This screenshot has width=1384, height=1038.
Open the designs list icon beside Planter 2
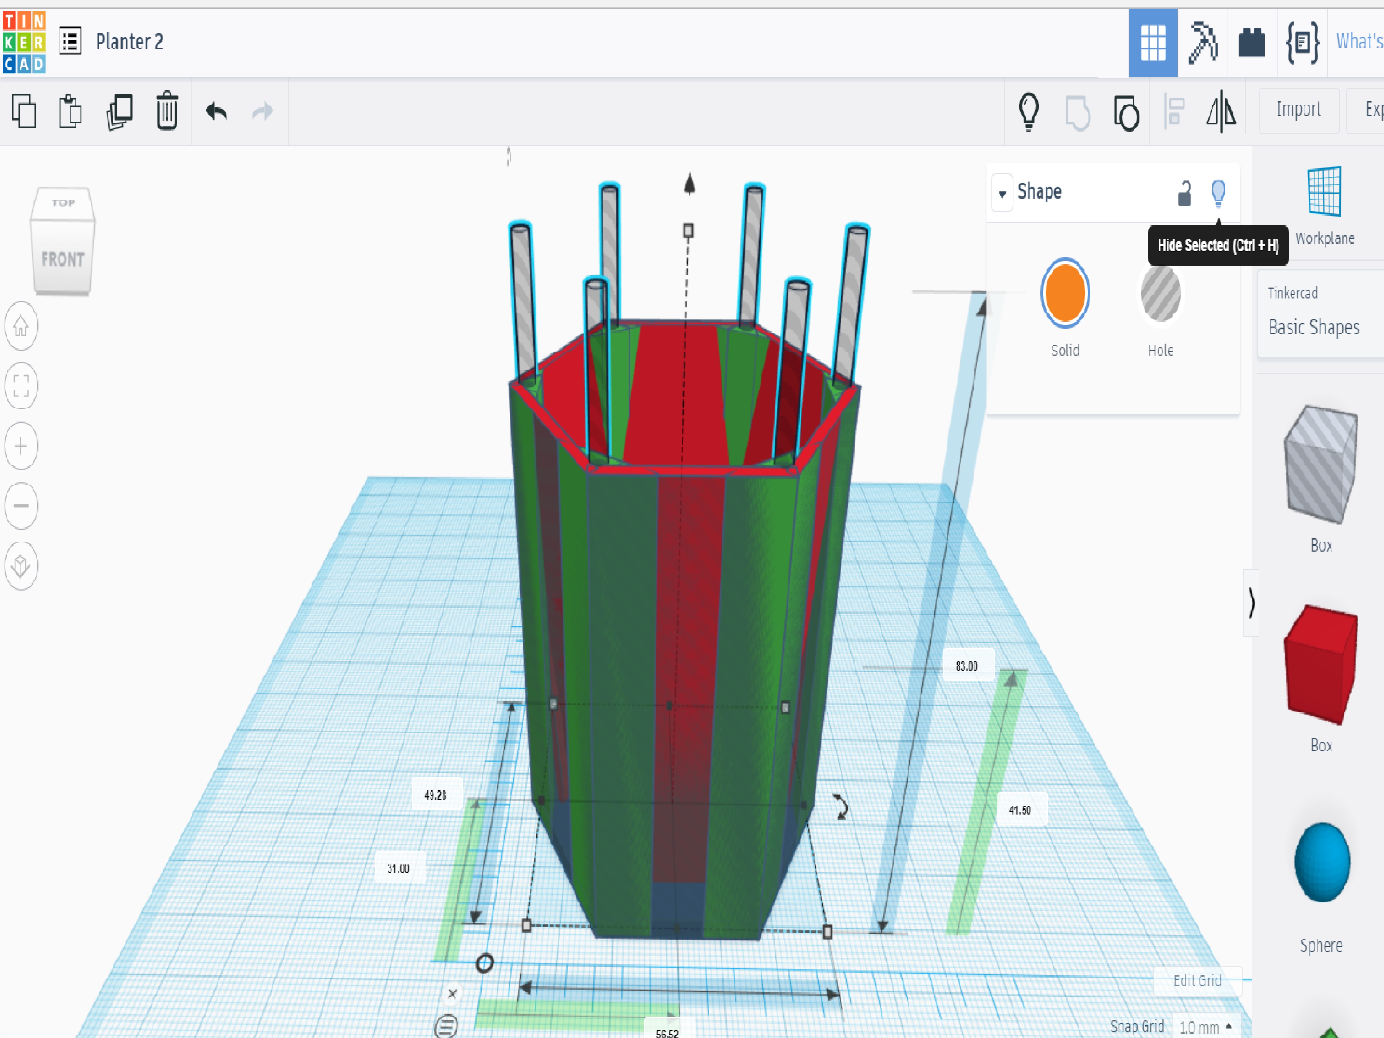coord(70,41)
